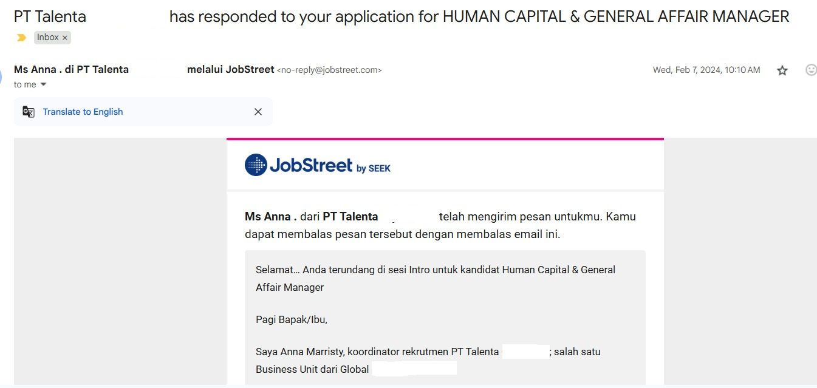
Task: Click the translate icon in translation bar
Action: click(29, 112)
